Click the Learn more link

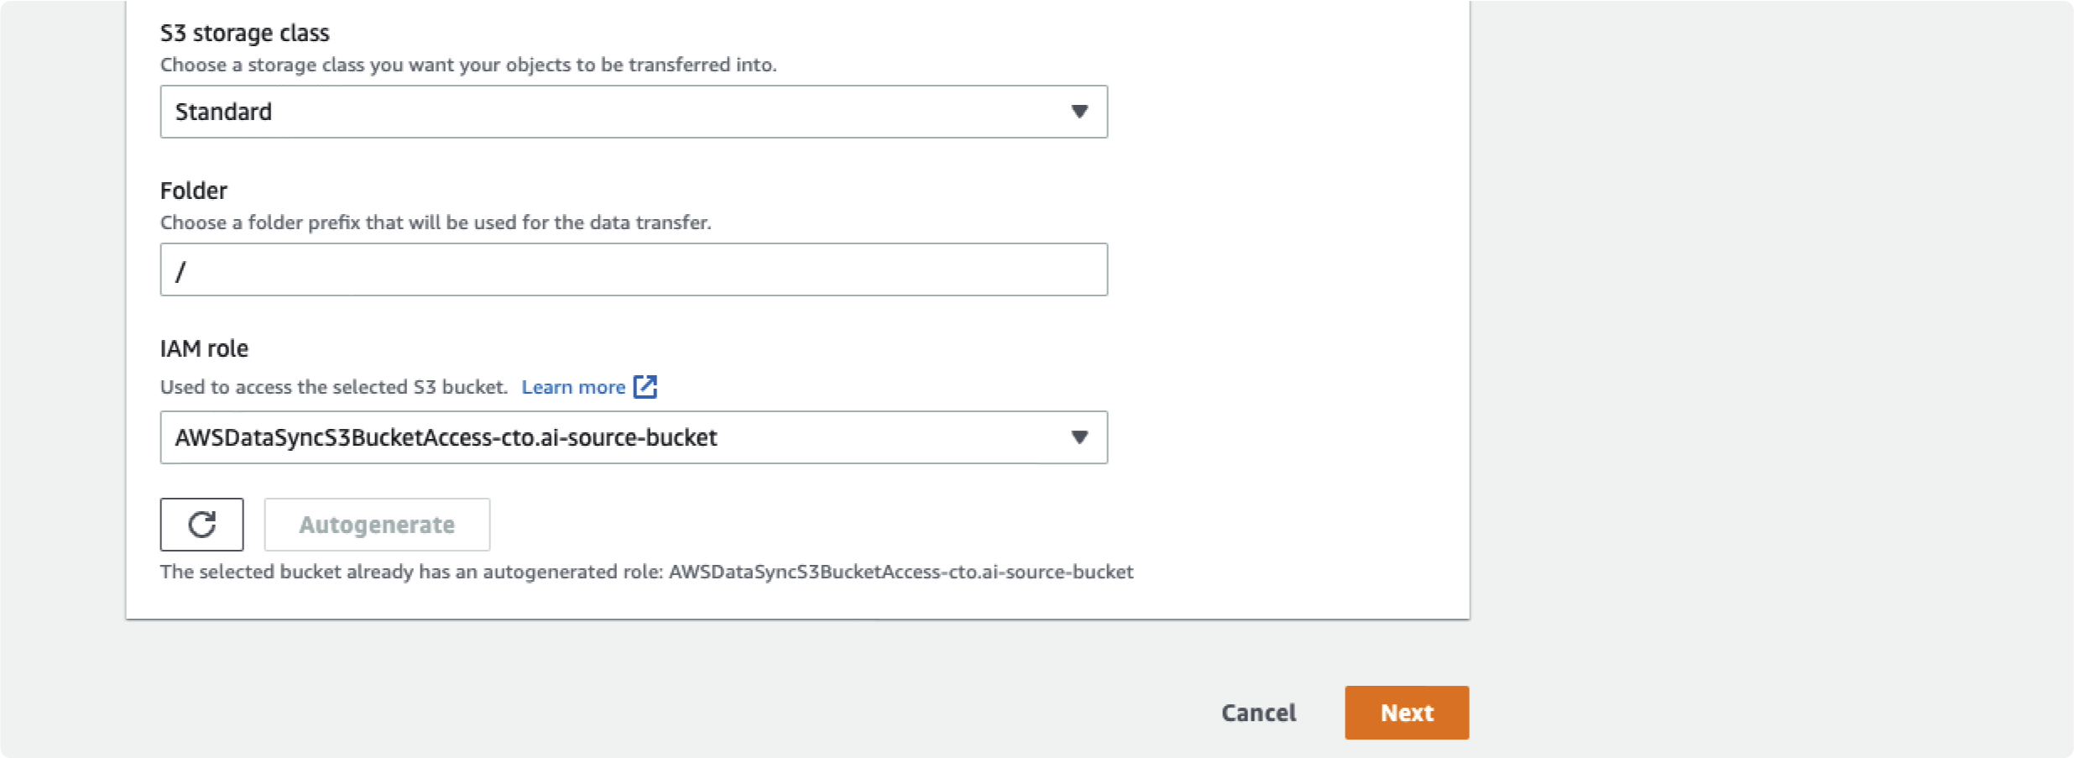573,387
